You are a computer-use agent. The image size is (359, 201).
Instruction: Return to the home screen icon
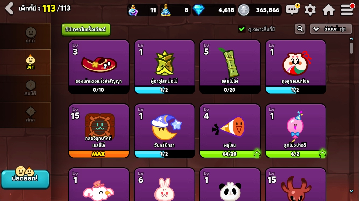[328, 10]
